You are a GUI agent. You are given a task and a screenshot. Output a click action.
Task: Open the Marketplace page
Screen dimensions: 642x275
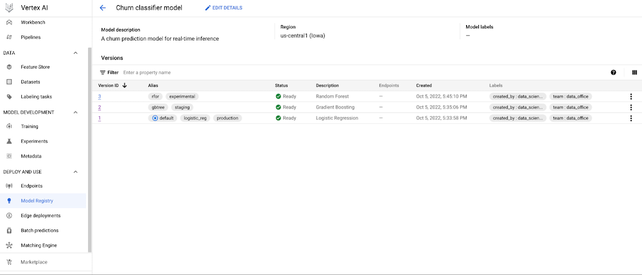[x=34, y=262]
